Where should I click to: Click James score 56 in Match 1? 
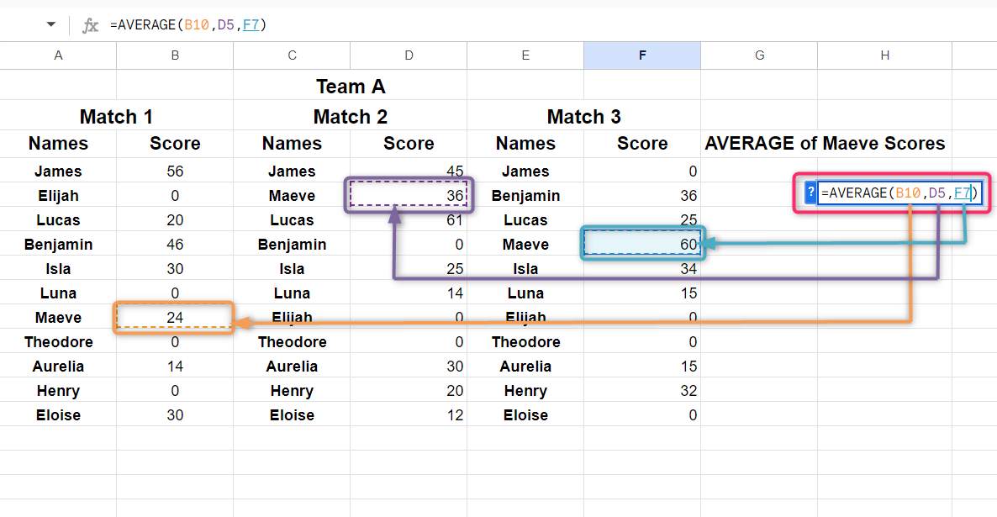[x=175, y=171]
